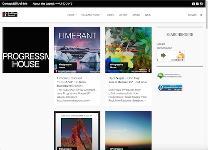208x150 pixels.
Task: Open the Google search engine link
Action: pos(161,44)
